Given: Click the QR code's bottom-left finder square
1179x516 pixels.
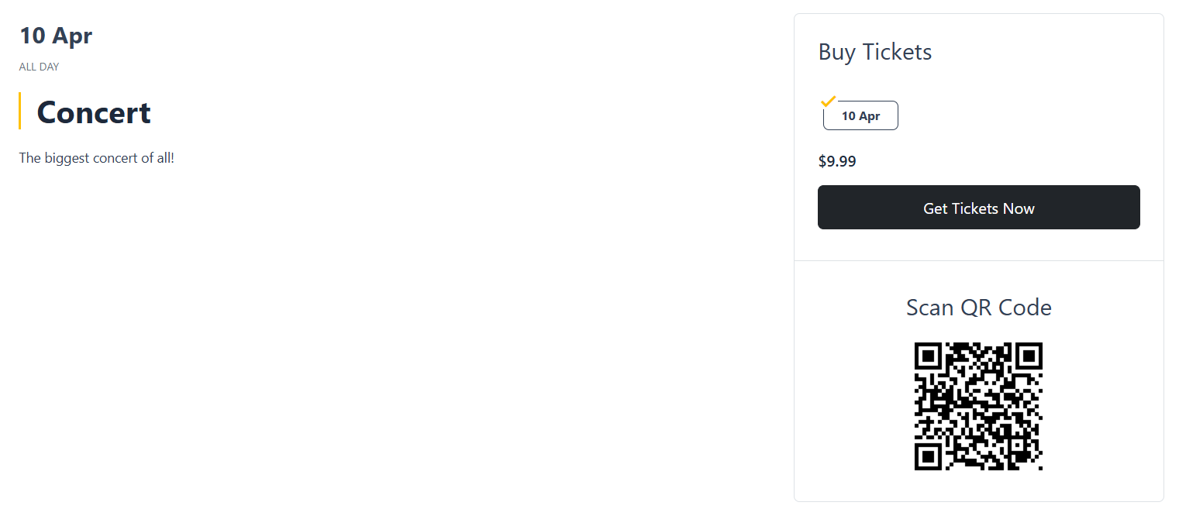Looking at the screenshot, I should tap(928, 456).
